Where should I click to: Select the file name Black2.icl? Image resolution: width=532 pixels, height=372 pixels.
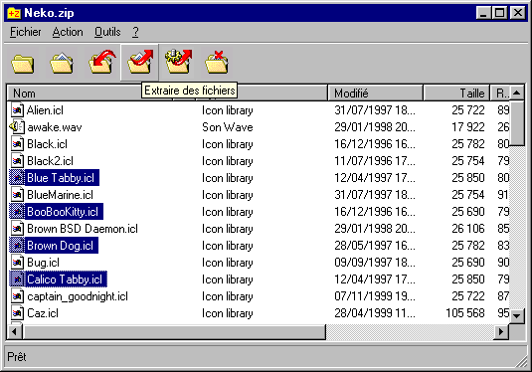pos(50,161)
